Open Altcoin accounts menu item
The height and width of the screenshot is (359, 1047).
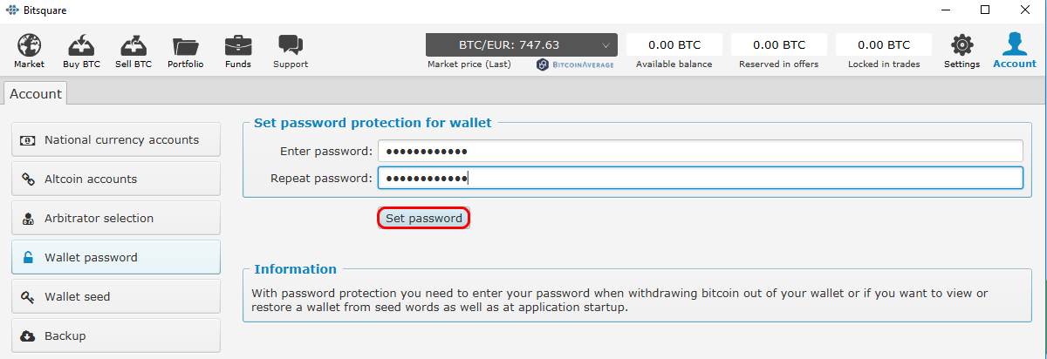(x=116, y=179)
